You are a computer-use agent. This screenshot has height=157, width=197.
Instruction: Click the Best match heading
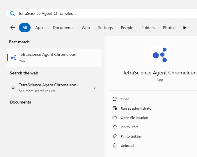coord(19,42)
